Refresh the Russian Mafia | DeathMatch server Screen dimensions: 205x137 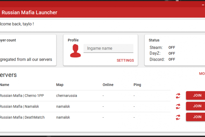[x=178, y=117]
